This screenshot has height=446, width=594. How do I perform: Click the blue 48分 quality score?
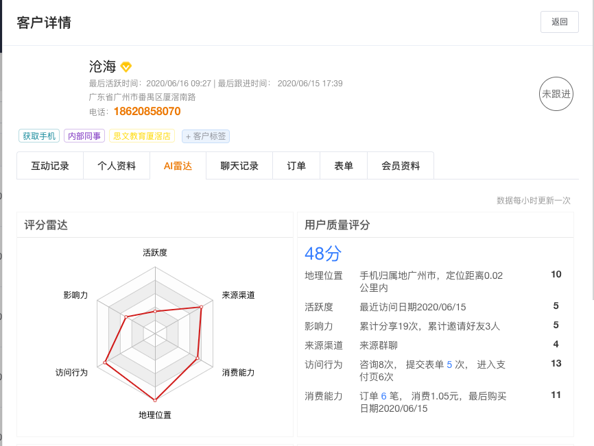322,253
